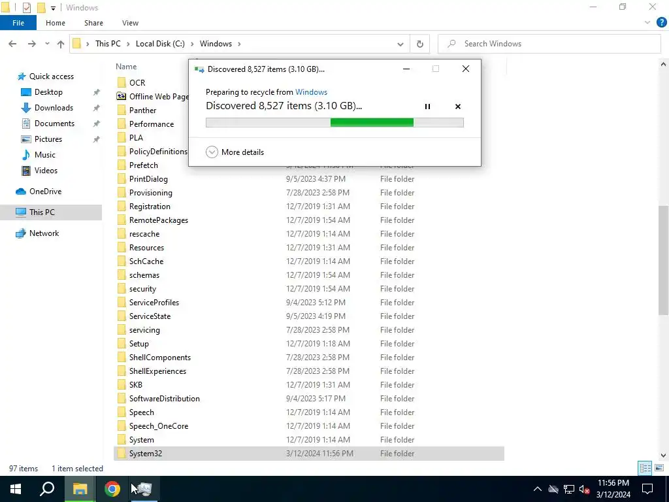Switch to large thumbnails view icon
The height and width of the screenshot is (502, 669).
(x=659, y=468)
